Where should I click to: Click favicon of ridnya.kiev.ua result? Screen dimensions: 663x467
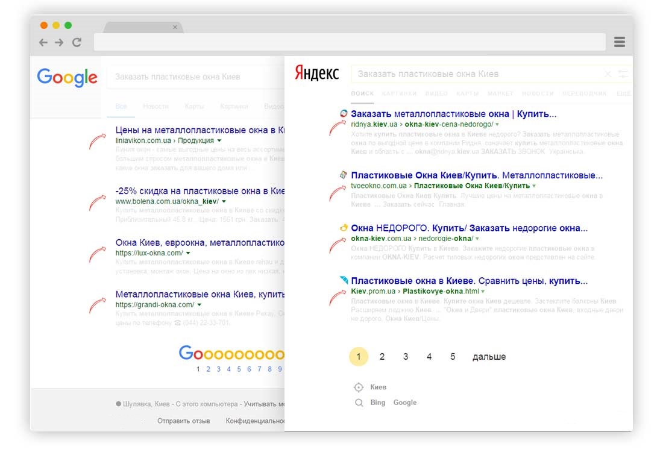344,113
